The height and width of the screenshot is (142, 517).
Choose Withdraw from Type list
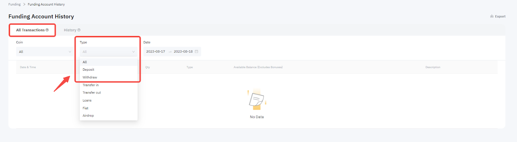(x=90, y=77)
